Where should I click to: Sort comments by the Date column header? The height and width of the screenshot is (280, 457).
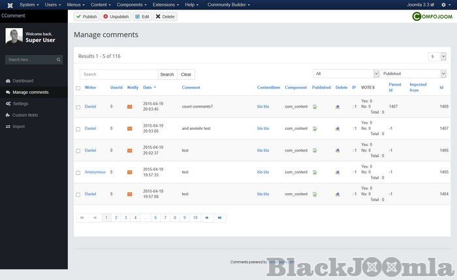148,87
